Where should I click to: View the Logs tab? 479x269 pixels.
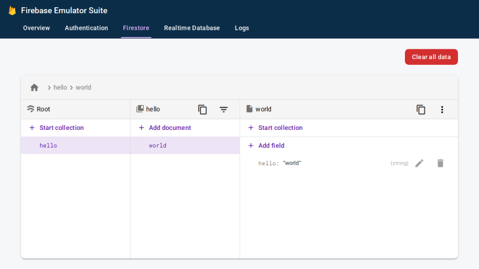(242, 28)
